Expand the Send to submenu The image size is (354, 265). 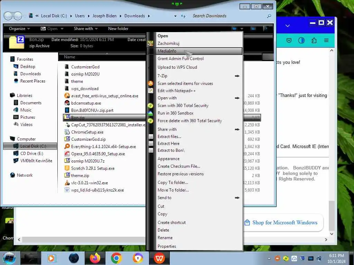tap(237, 198)
